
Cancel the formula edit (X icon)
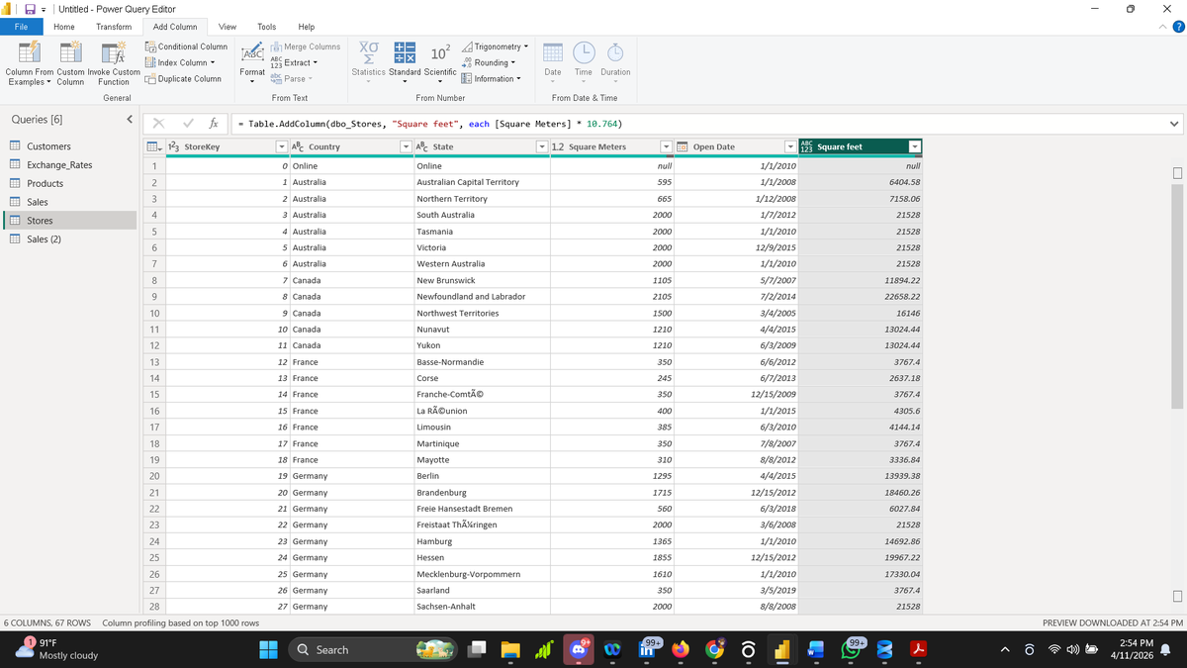[x=158, y=124]
